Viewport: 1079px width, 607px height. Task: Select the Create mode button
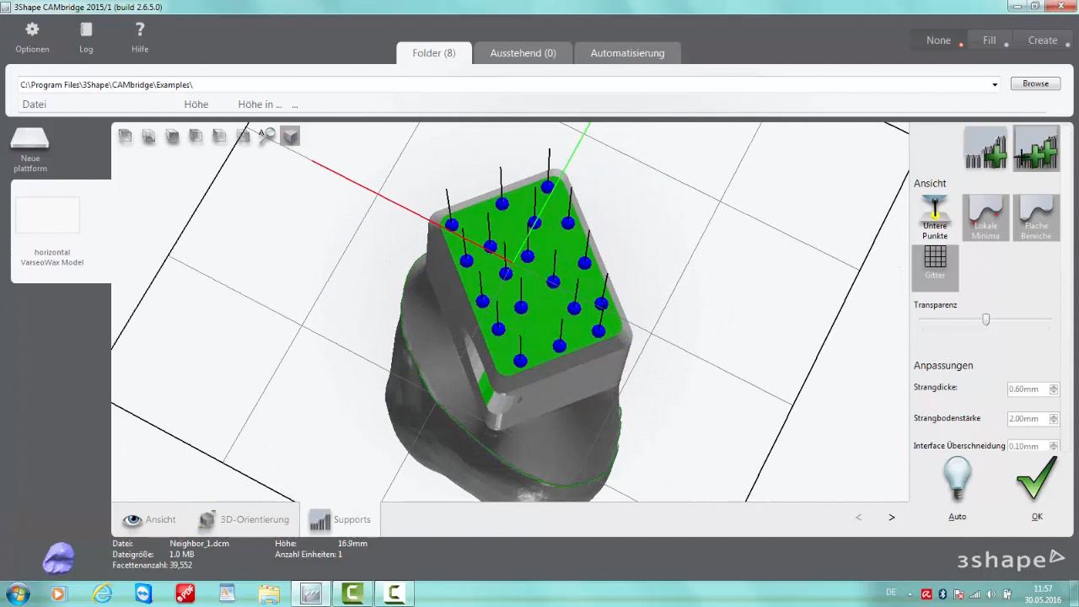point(1042,40)
